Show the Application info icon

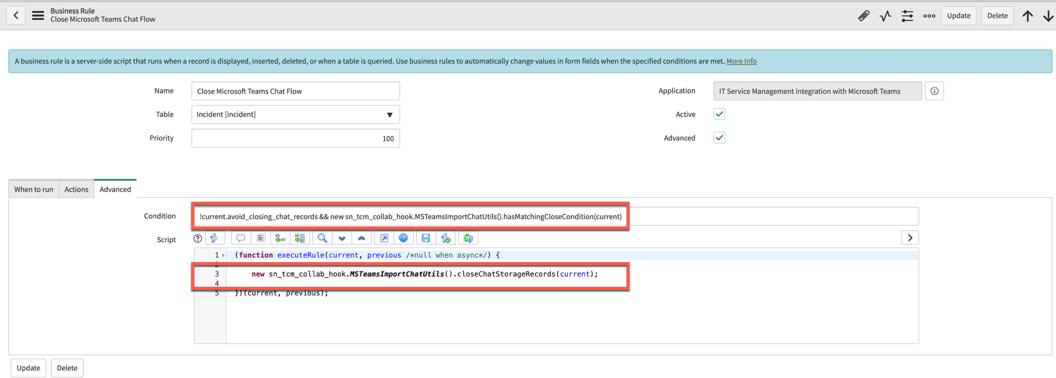[x=934, y=91]
